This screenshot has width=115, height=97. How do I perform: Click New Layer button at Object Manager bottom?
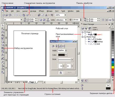[x=83, y=80]
